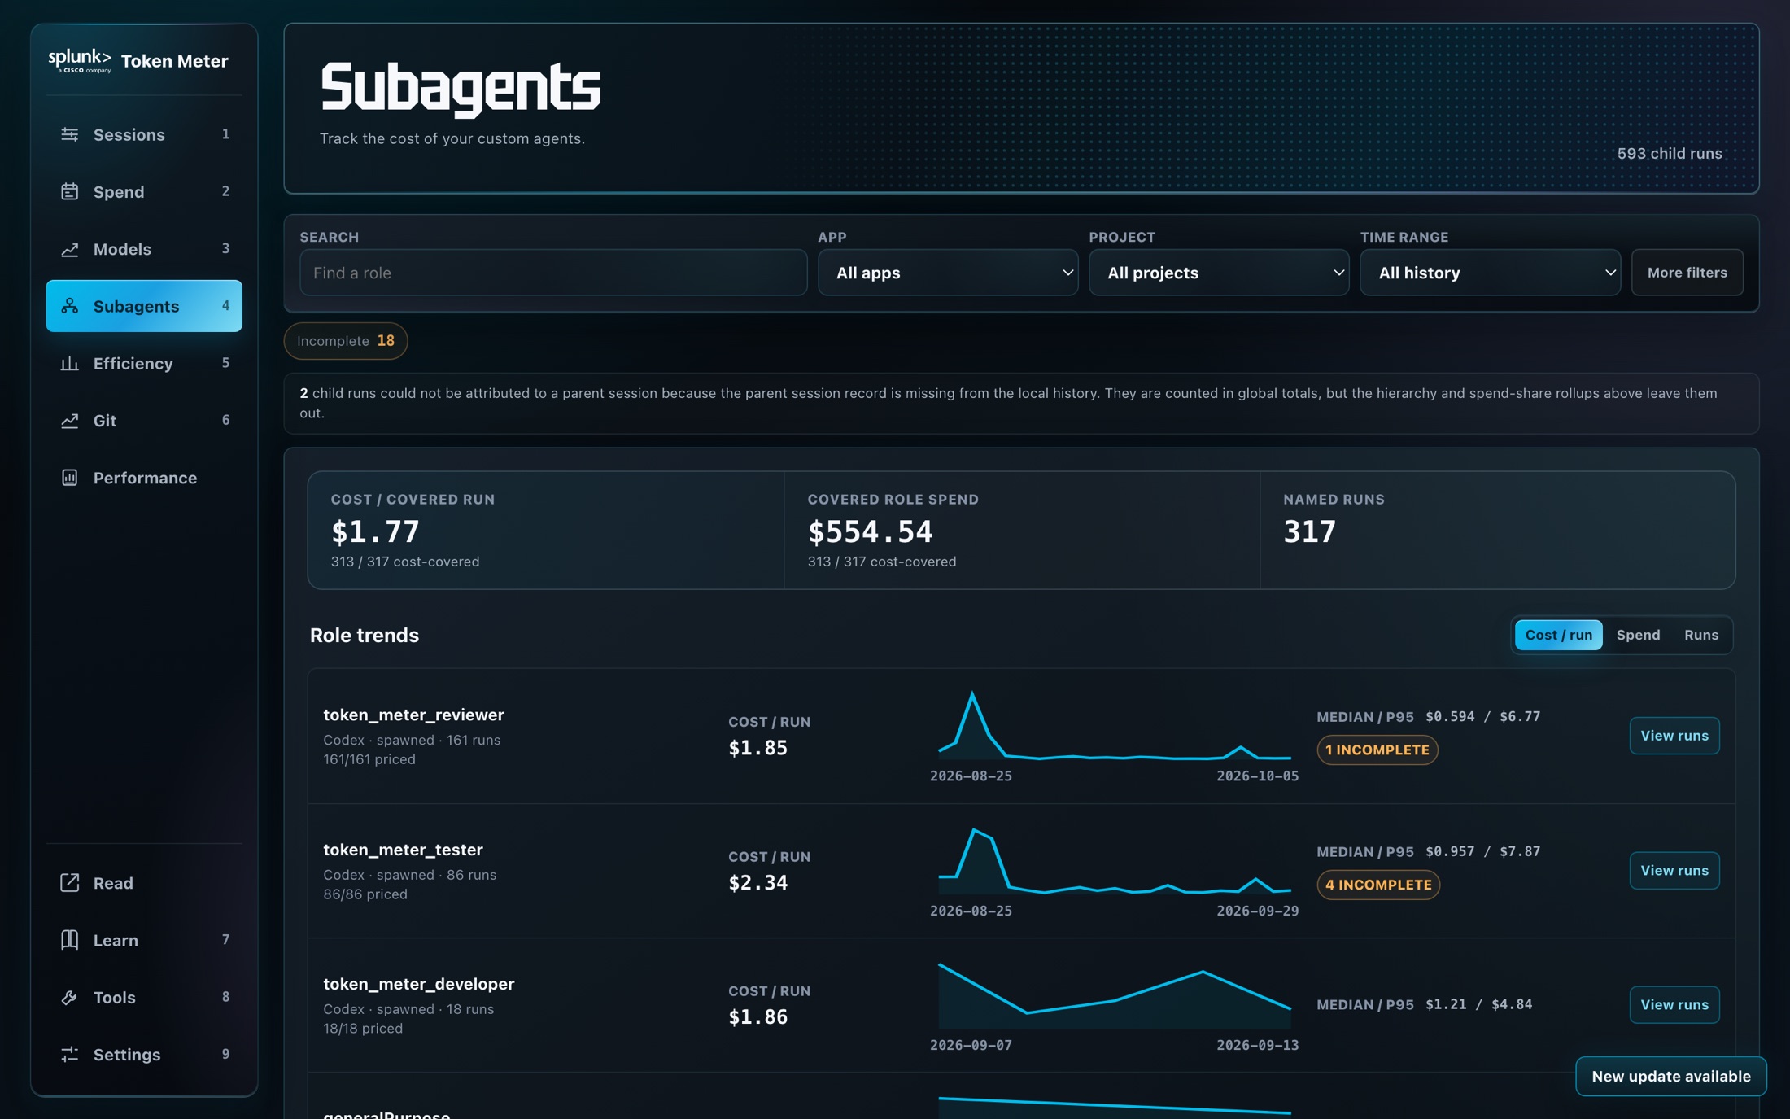Click the Git chart icon
This screenshot has width=1790, height=1119.
tap(70, 421)
